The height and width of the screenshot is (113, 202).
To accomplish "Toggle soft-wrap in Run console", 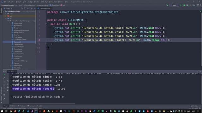I will 8,81.
